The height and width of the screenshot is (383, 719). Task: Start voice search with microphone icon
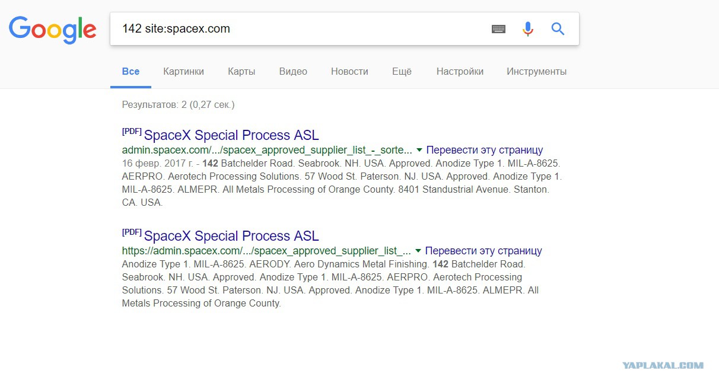pyautogui.click(x=528, y=28)
